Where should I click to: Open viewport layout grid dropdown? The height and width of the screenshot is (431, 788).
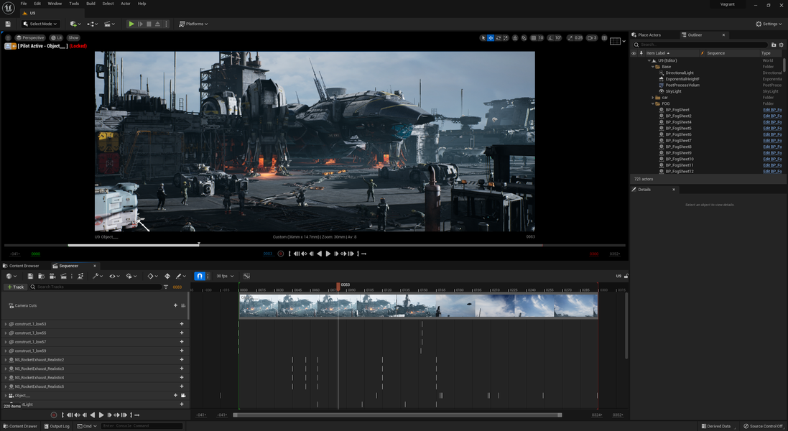[618, 41]
